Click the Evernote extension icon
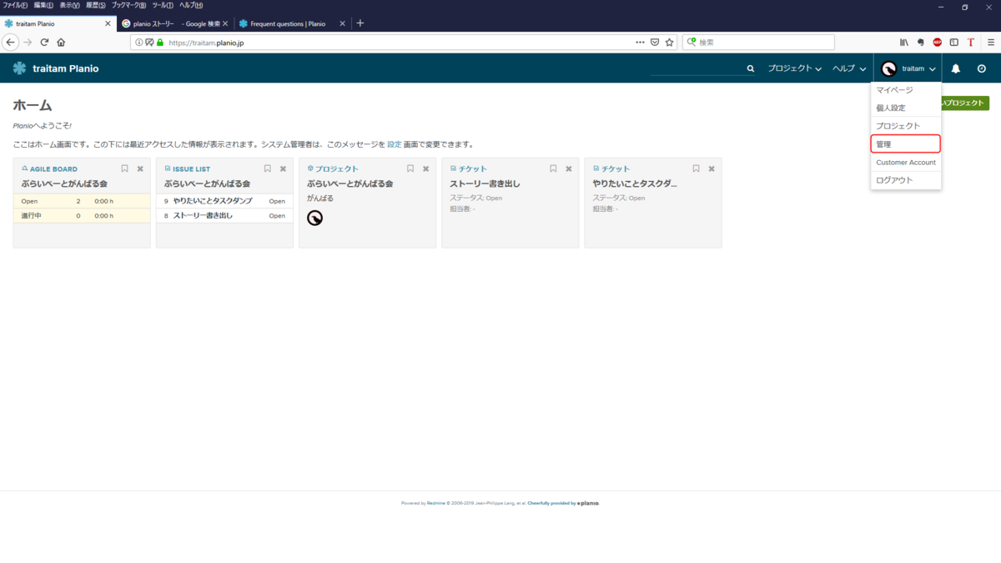The height and width of the screenshot is (563, 1001). (x=920, y=42)
